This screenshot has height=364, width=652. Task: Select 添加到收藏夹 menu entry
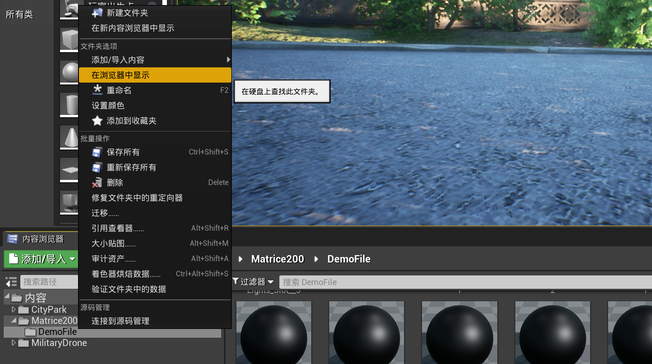[x=155, y=121]
